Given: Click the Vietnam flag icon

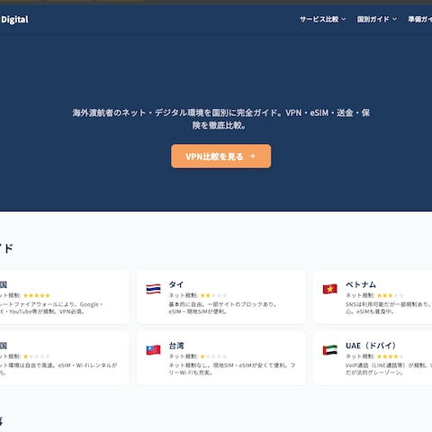Looking at the screenshot, I should pyautogui.click(x=330, y=289).
